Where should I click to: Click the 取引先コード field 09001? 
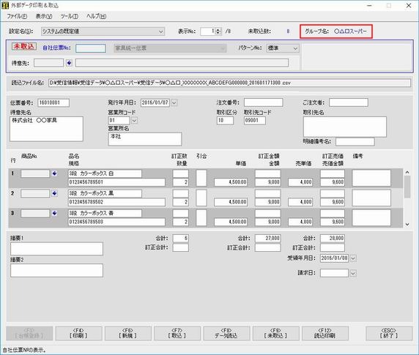point(255,120)
